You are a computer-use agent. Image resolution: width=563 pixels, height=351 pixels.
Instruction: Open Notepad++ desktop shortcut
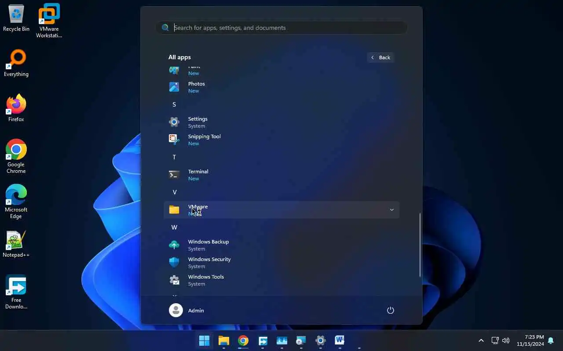(x=16, y=244)
